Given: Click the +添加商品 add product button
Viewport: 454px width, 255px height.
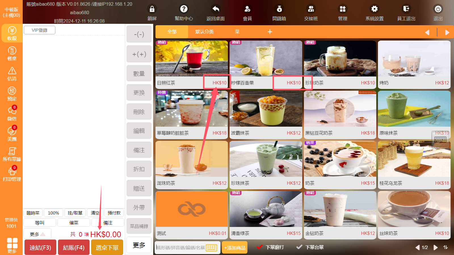Looking at the screenshot, I should (235, 248).
